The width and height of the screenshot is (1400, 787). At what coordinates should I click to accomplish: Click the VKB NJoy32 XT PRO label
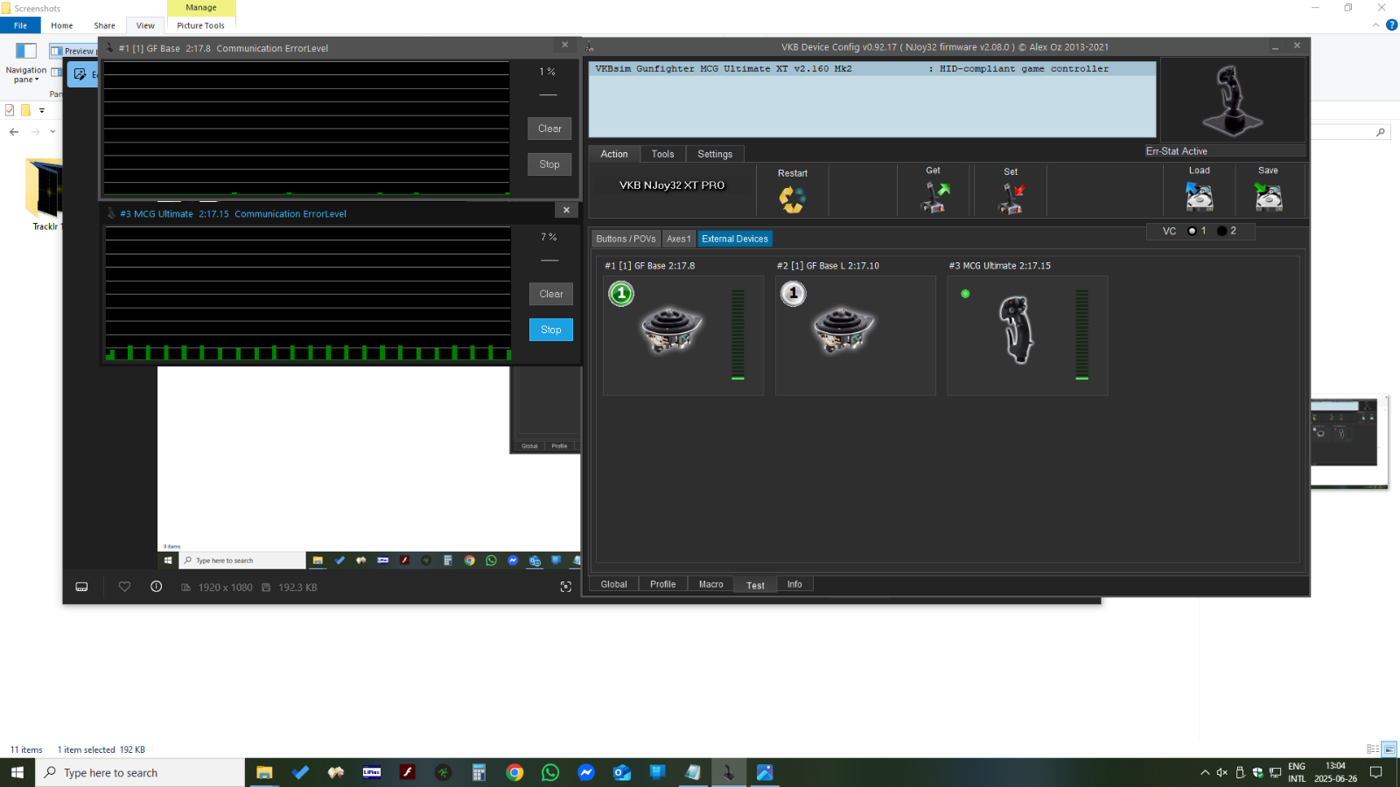672,185
